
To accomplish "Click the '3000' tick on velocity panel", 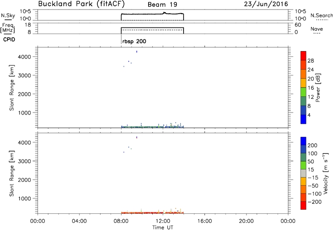I will click(x=25, y=161).
